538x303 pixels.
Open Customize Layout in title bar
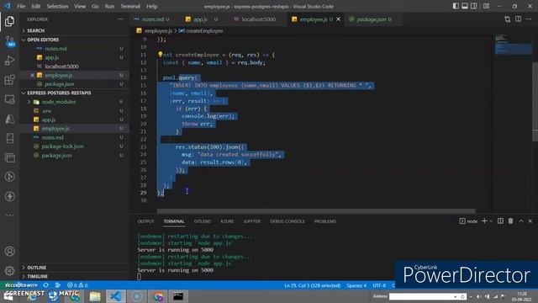[486, 6]
